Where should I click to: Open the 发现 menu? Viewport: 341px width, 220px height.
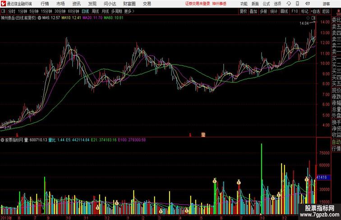point(92,4)
